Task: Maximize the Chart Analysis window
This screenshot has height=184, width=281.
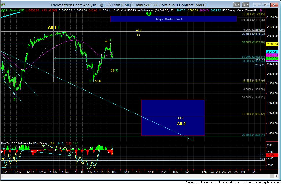Action: [x=266, y=5]
